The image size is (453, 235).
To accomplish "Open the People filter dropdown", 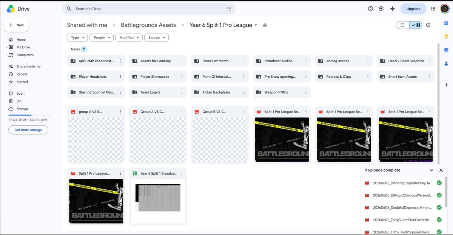I will [102, 38].
